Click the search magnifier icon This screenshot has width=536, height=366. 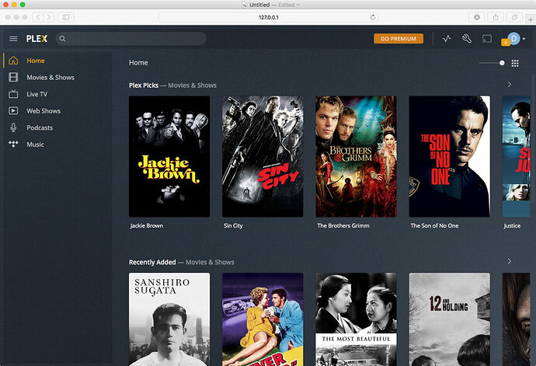tap(63, 39)
